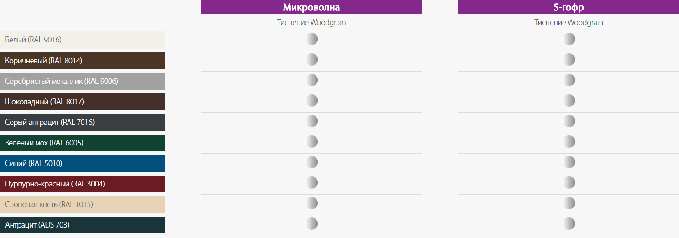Viewport: 679px width, 238px height.
Task: Select the Микроволна dot for Серый антрацит
Action: pos(311,121)
